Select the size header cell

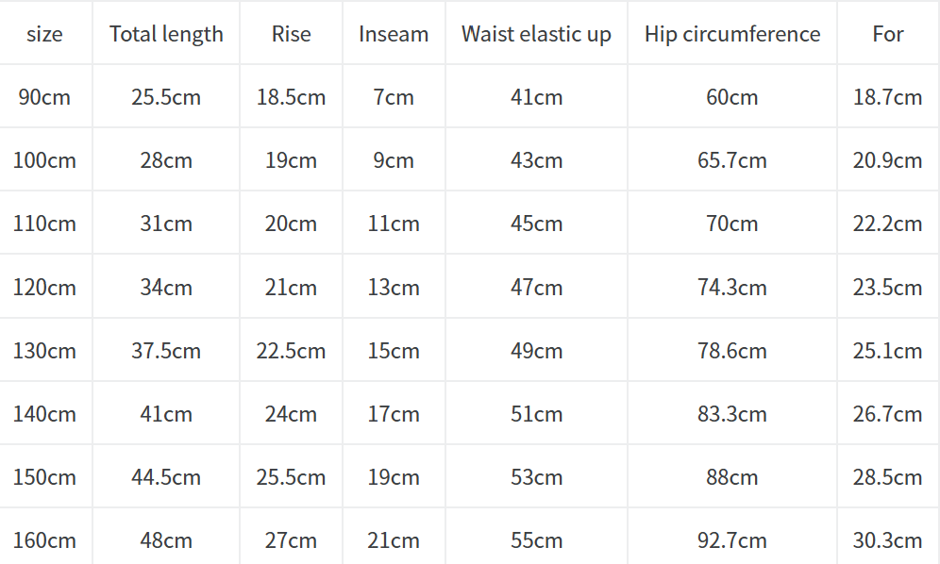point(44,34)
